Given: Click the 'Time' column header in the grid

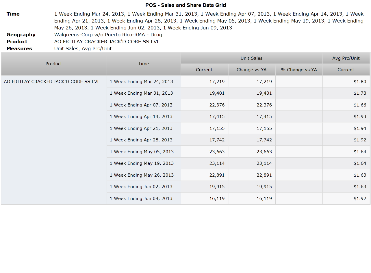Looking at the screenshot, I should (x=144, y=64).
